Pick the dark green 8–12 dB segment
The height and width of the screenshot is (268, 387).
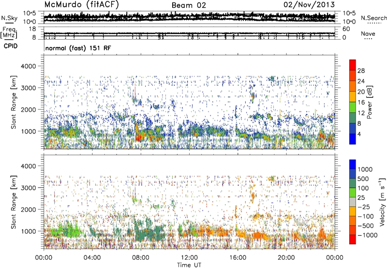click(353, 118)
